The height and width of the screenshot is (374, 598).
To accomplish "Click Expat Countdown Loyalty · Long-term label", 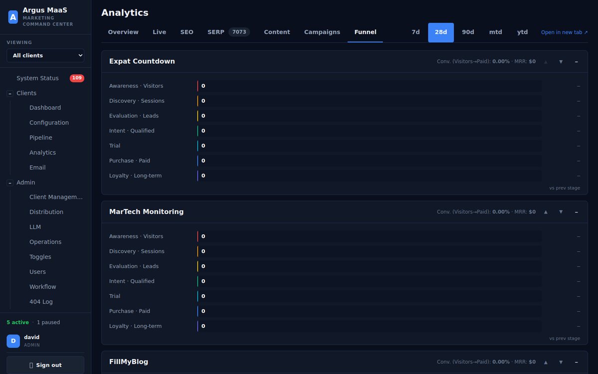I will click(x=136, y=176).
